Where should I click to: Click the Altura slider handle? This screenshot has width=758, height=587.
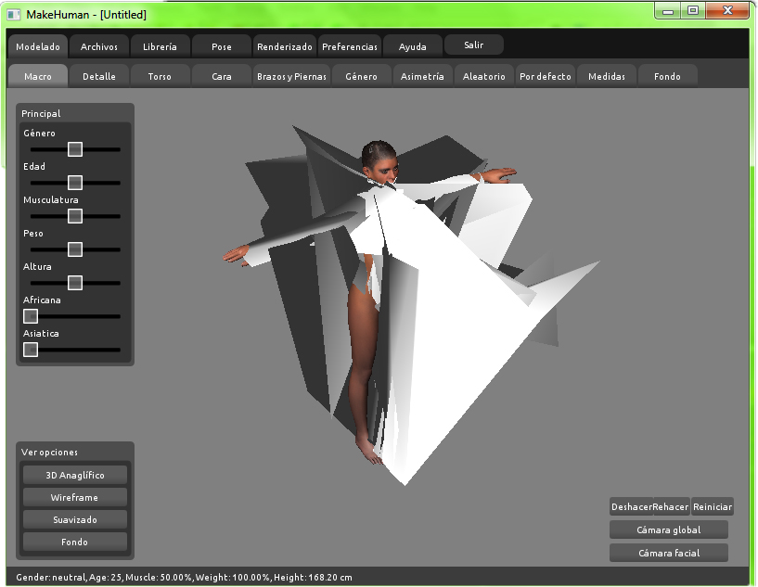click(75, 283)
